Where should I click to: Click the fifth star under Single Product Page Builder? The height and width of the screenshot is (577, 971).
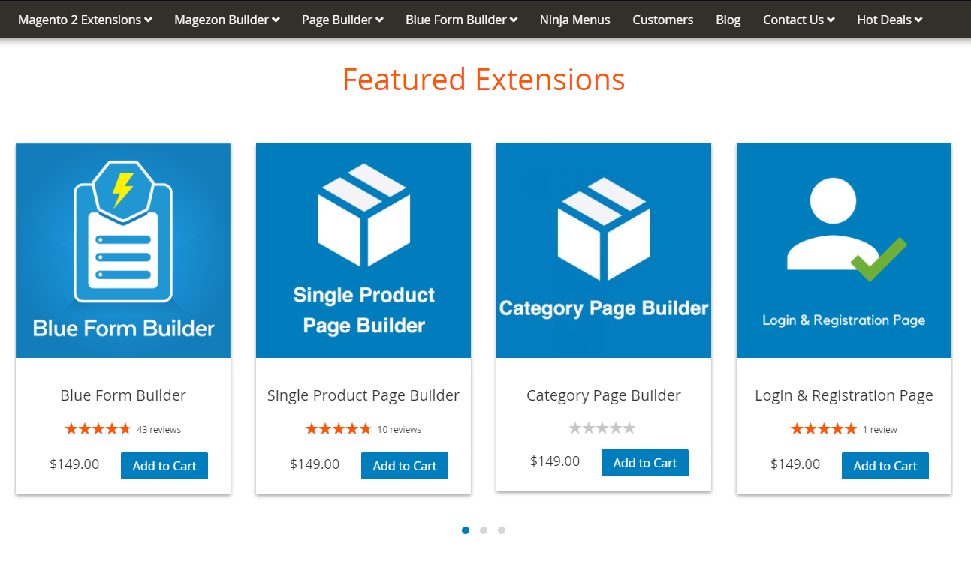tap(366, 428)
